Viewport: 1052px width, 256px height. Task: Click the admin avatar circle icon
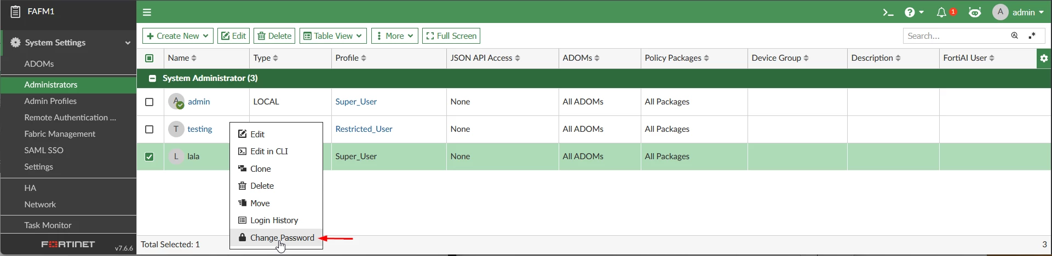coord(1001,12)
